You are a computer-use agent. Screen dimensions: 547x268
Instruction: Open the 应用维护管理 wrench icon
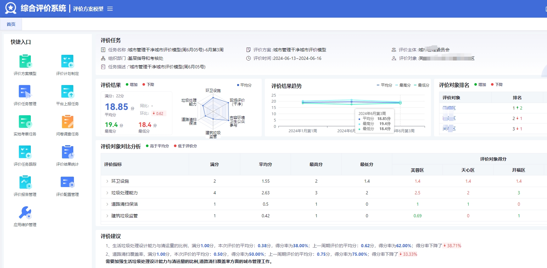25,213
